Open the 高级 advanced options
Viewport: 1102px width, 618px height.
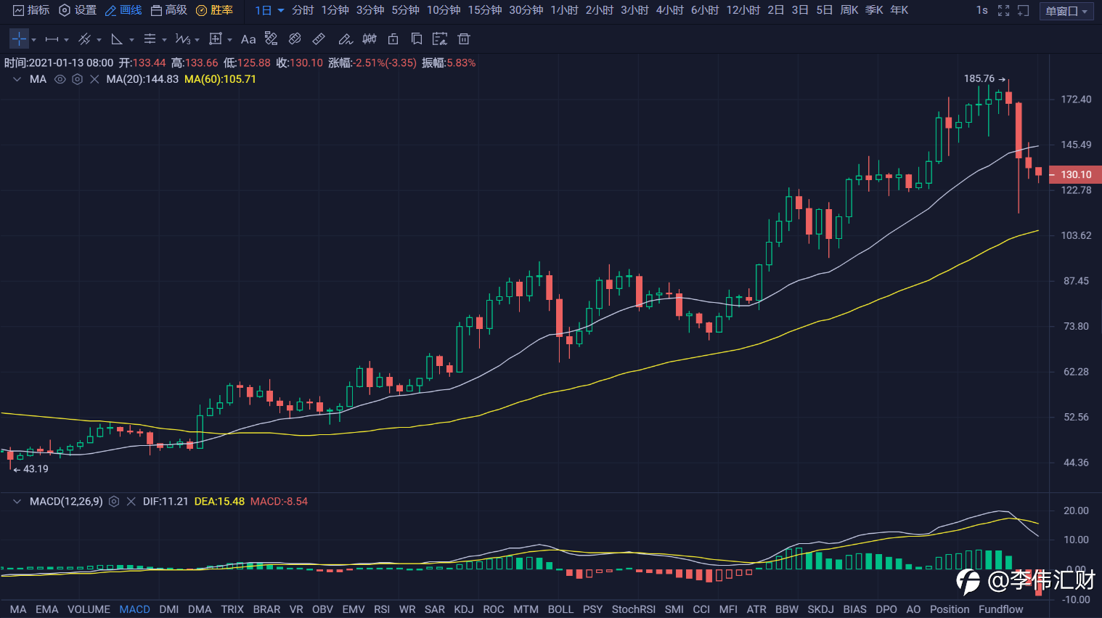pyautogui.click(x=169, y=10)
